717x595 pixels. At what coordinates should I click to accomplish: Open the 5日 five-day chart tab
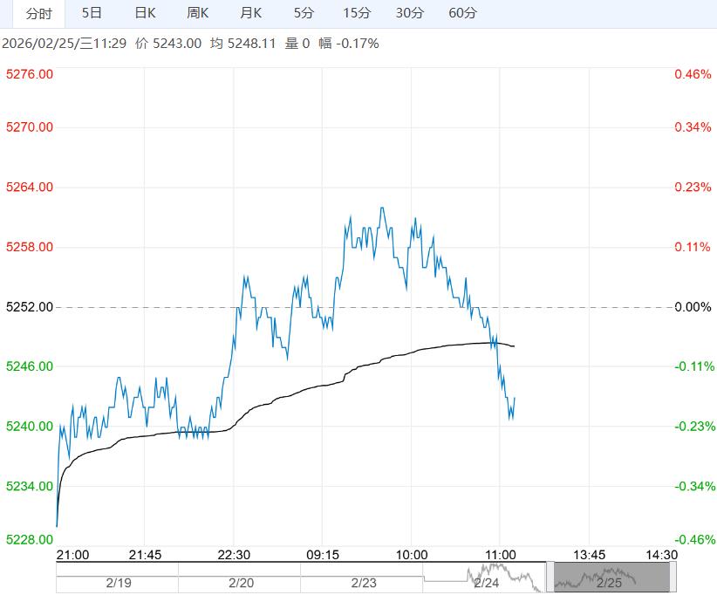[x=92, y=13]
